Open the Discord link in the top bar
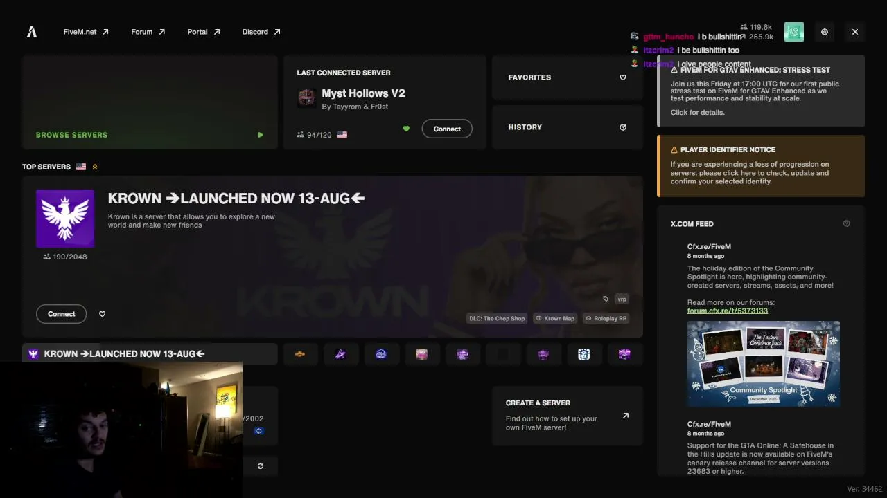Viewport: 887px width, 498px height. pos(261,32)
